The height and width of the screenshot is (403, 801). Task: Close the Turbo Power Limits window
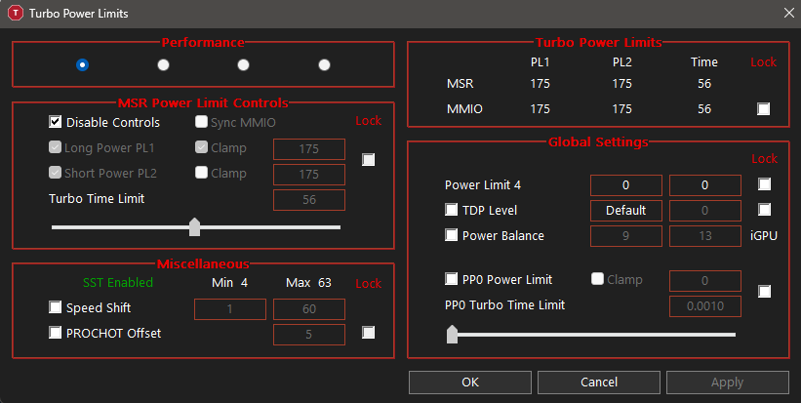pos(788,14)
